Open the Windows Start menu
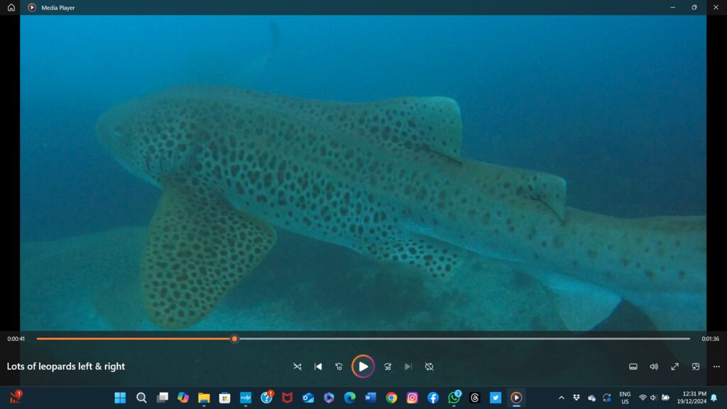Screen dimensions: 727x409 [120, 398]
